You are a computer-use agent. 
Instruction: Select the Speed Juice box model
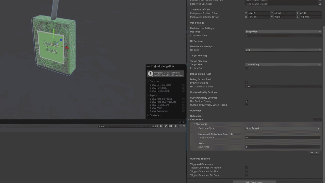click(x=54, y=46)
